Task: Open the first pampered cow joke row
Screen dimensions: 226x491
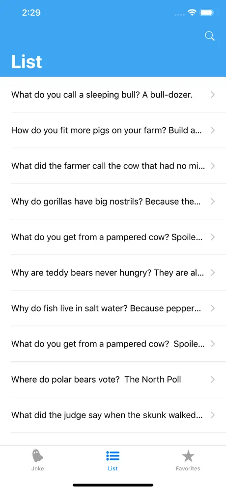Action: [113, 237]
